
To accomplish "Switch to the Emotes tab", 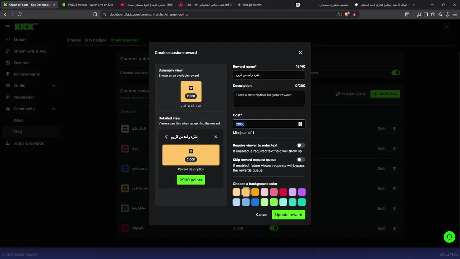I will [74, 40].
